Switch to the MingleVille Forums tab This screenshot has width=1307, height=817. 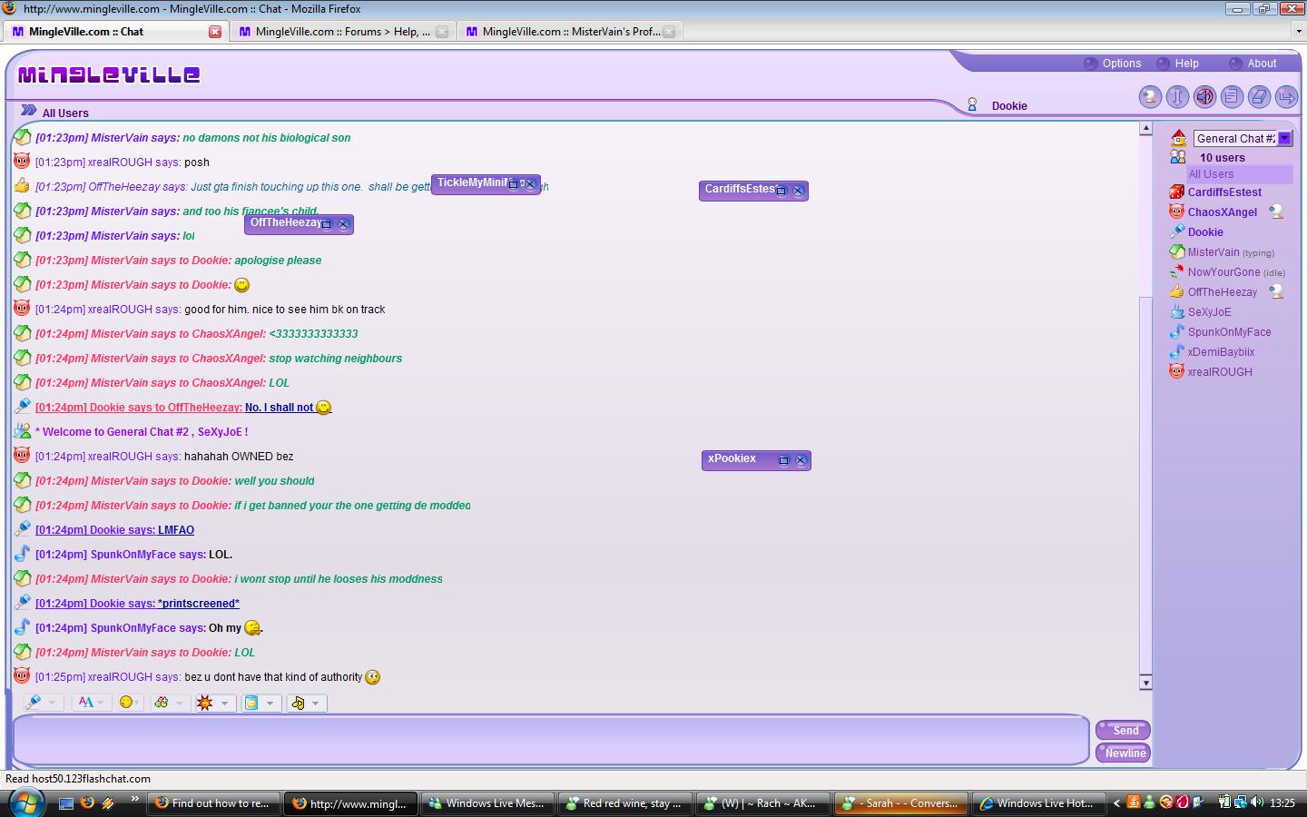click(x=343, y=32)
